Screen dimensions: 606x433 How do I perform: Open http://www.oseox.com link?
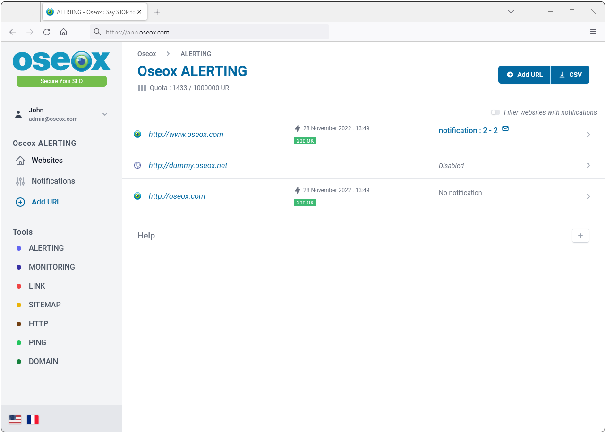pyautogui.click(x=186, y=135)
